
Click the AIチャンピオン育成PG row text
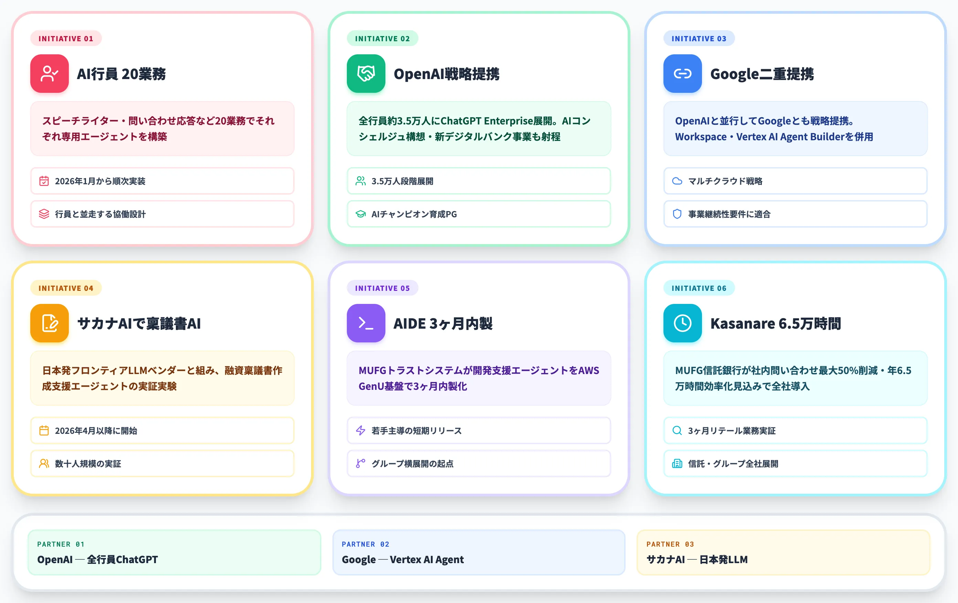pos(414,214)
